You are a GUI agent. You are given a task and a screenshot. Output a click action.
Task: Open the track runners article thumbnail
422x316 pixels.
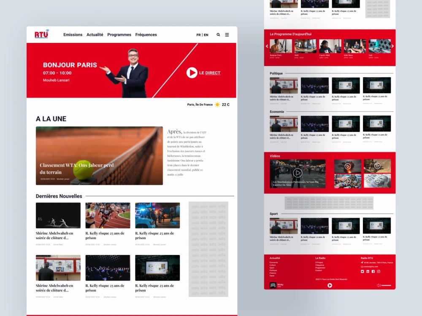tap(108, 215)
